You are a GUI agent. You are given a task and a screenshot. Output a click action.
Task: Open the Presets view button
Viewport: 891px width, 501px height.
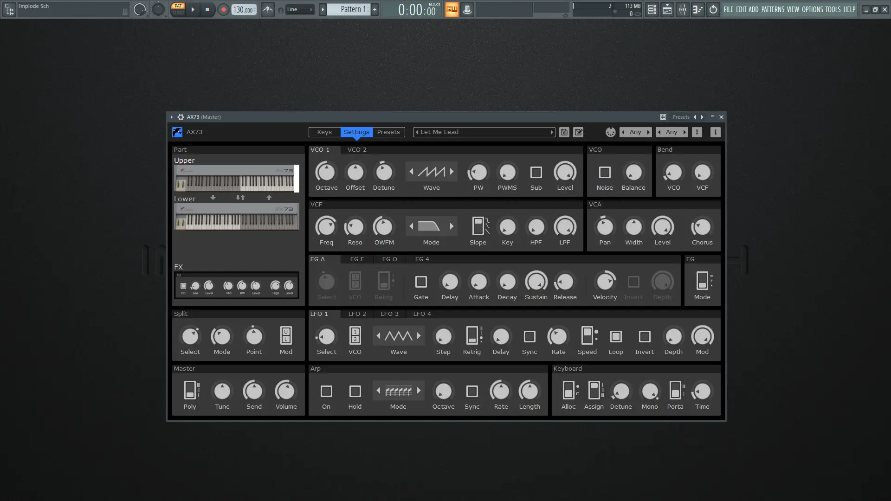[x=388, y=132]
